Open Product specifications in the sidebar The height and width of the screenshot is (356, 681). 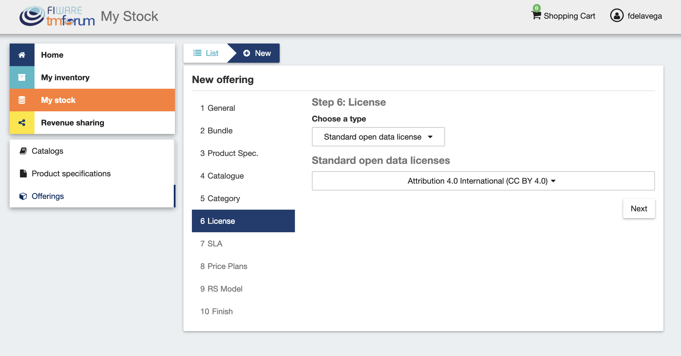(x=71, y=173)
